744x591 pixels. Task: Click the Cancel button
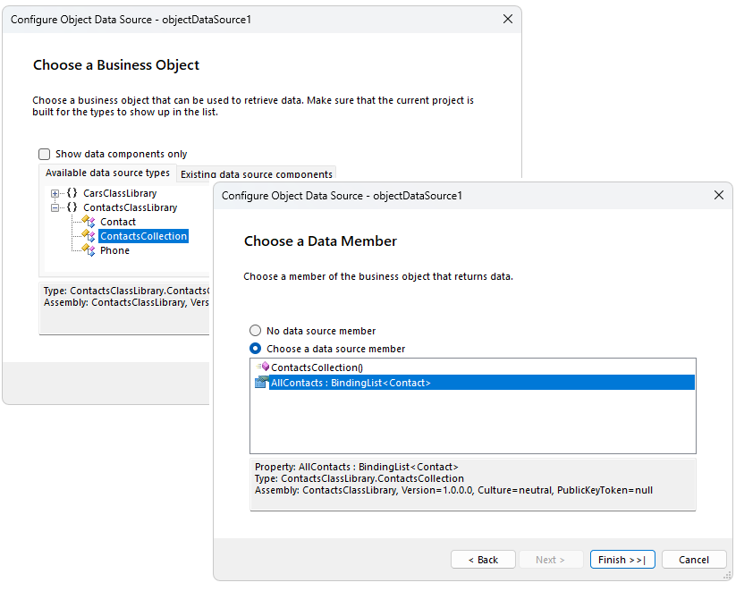click(x=694, y=559)
